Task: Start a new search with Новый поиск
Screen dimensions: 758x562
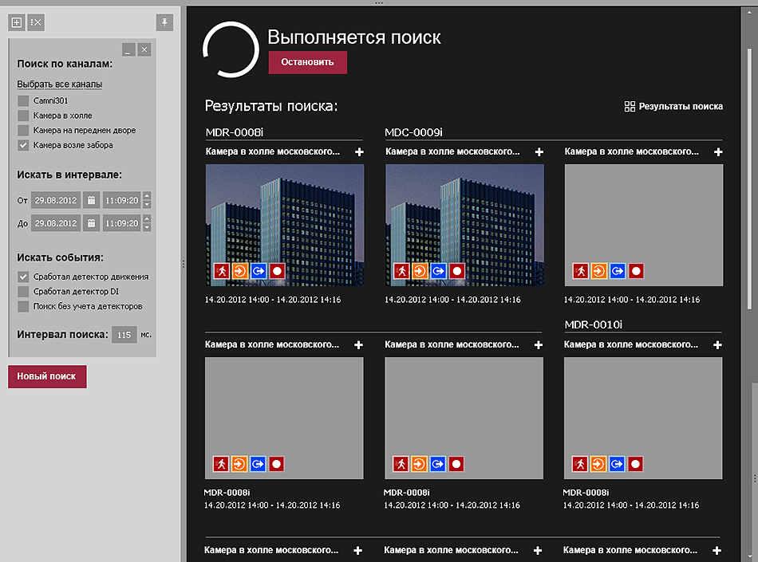Action: (47, 376)
